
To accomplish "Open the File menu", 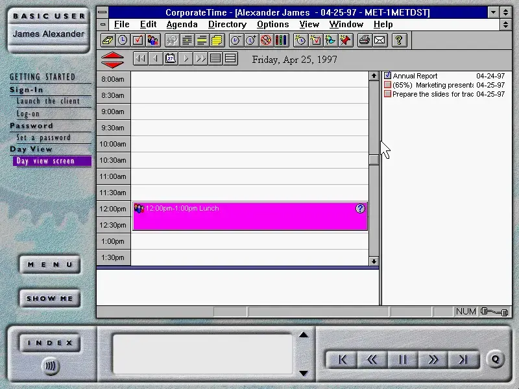I will pyautogui.click(x=121, y=25).
